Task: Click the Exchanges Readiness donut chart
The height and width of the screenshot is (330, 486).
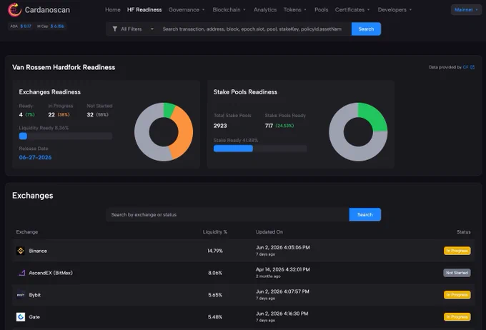Action: click(x=164, y=131)
